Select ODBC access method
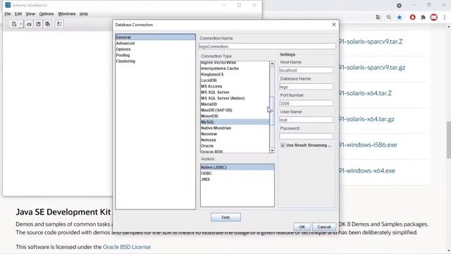The image size is (451, 254). (x=237, y=174)
